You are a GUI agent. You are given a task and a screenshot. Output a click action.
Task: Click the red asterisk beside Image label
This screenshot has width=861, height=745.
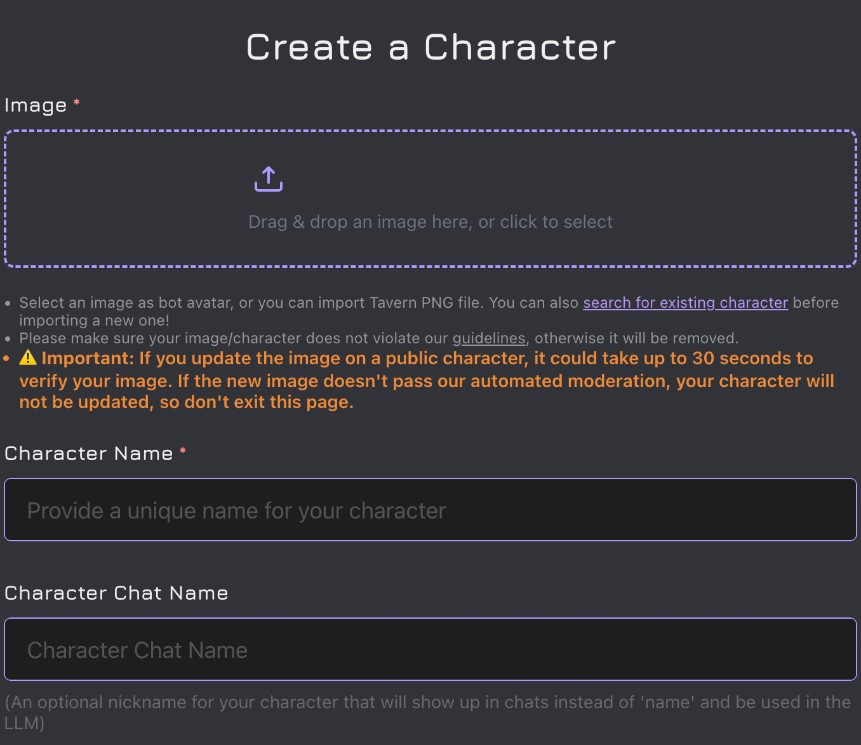pos(77,103)
